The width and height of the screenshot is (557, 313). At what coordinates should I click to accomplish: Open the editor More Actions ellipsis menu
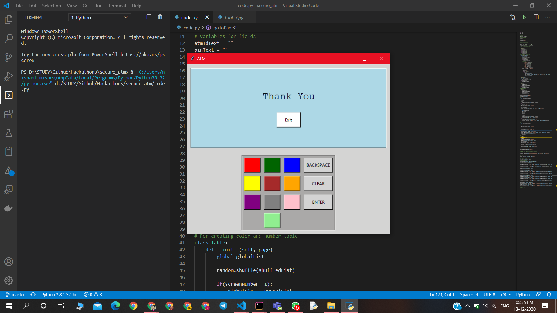click(x=547, y=17)
